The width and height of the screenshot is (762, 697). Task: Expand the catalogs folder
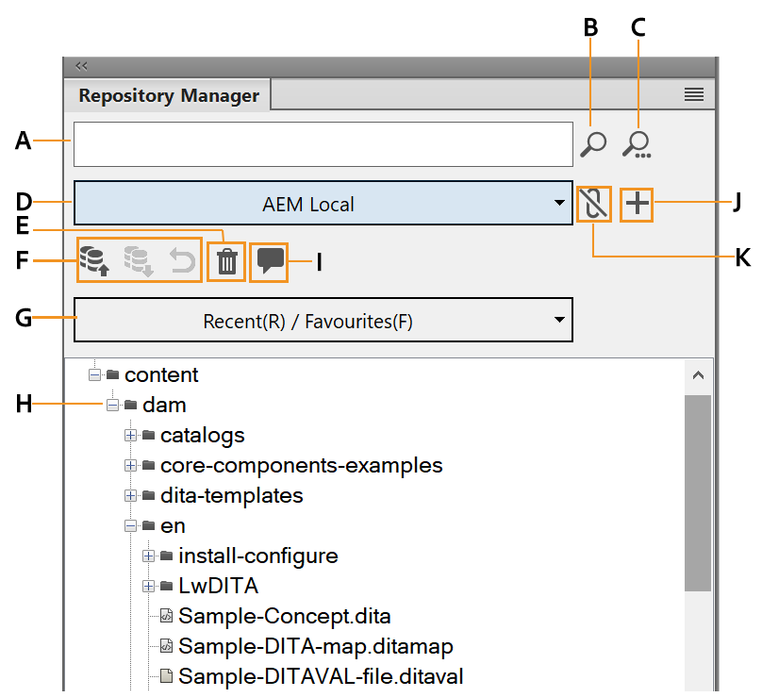[132, 435]
